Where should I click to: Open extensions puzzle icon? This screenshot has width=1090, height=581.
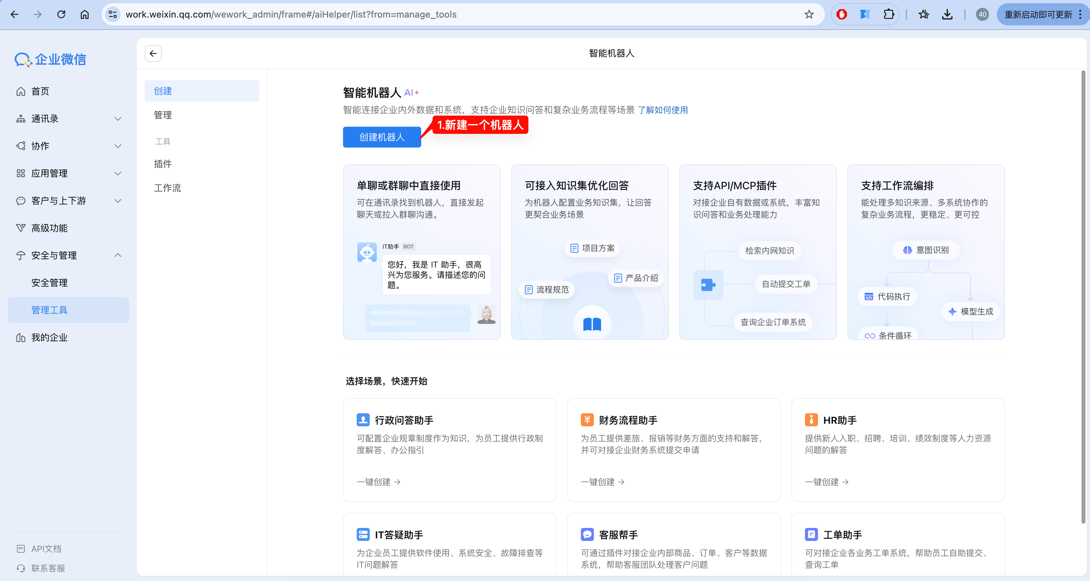tap(889, 14)
